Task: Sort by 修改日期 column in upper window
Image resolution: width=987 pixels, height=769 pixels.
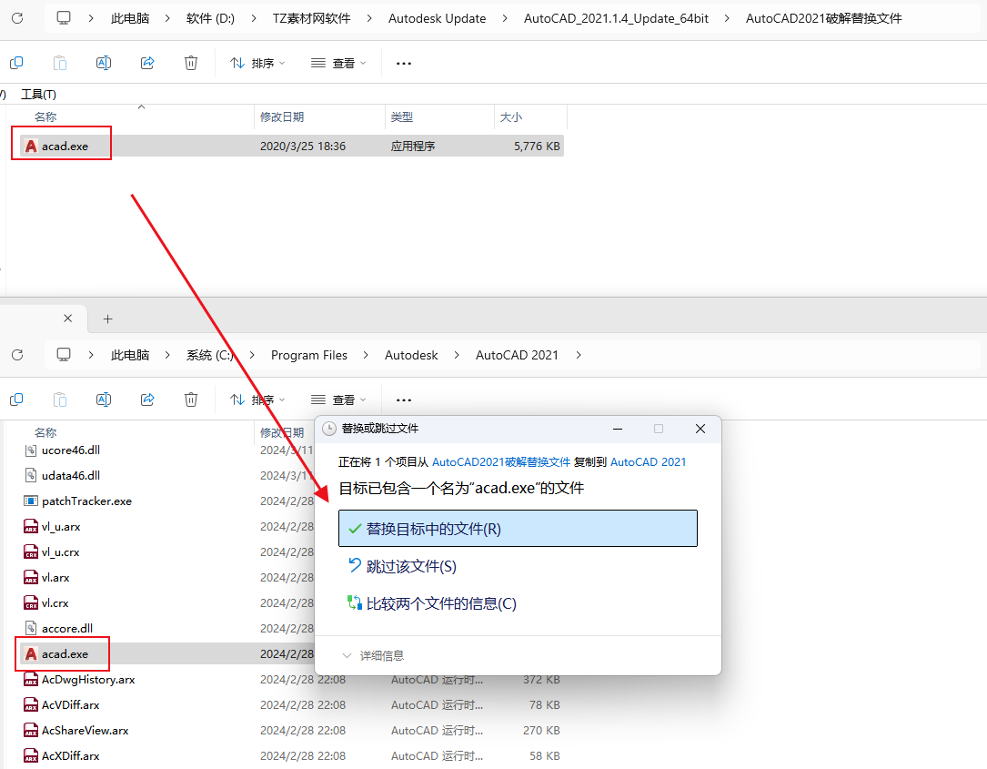Action: [282, 117]
